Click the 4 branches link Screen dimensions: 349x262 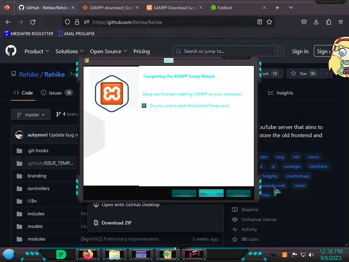click(67, 114)
